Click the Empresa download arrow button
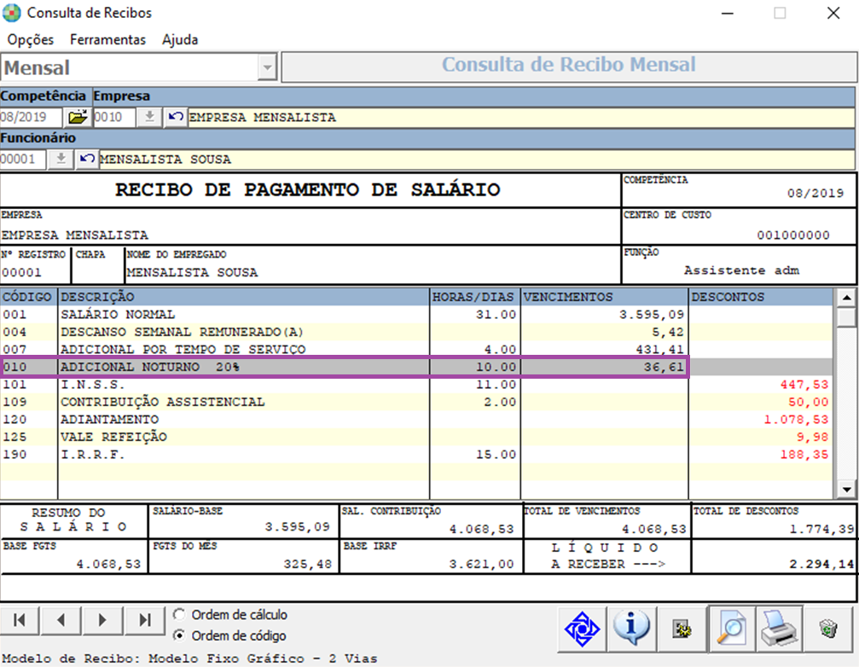 pyautogui.click(x=149, y=117)
